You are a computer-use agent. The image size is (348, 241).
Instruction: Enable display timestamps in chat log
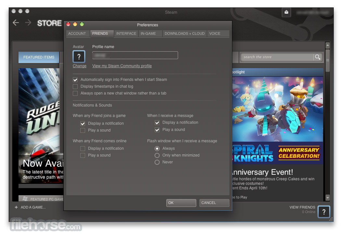75,86
